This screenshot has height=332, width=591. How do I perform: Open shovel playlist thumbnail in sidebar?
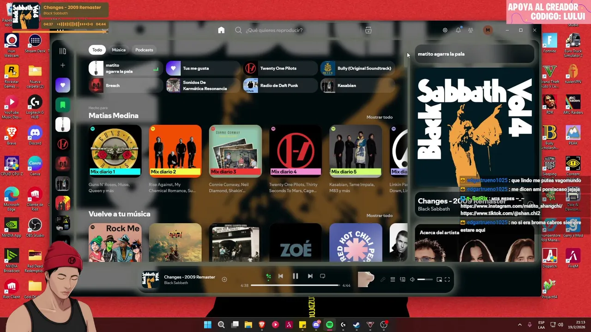(63, 125)
